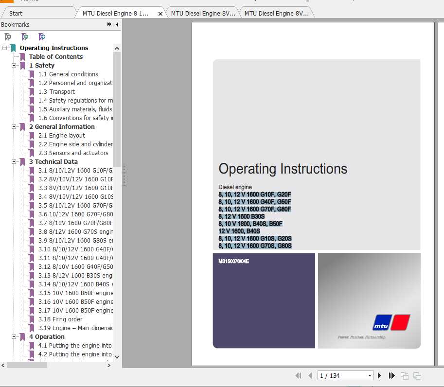Open 2.2 Engine side and cylinder bookmark

point(75,144)
